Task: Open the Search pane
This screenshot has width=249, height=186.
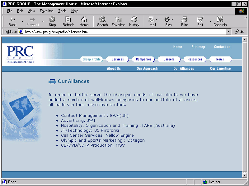Action: tap(102, 21)
